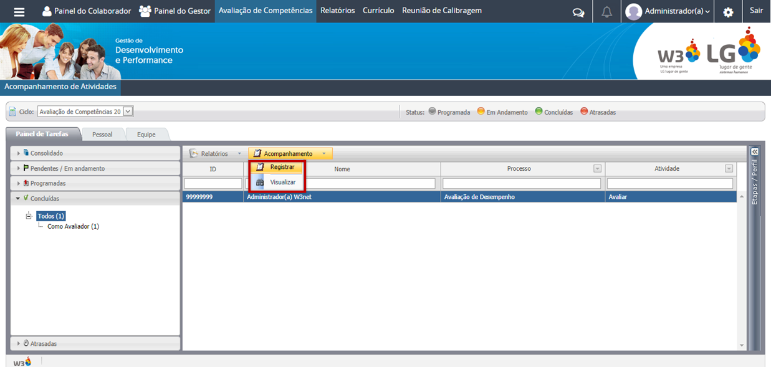The width and height of the screenshot is (771, 367).
Task: Choose Registrar from Acompanhamento menu
Action: [282, 167]
